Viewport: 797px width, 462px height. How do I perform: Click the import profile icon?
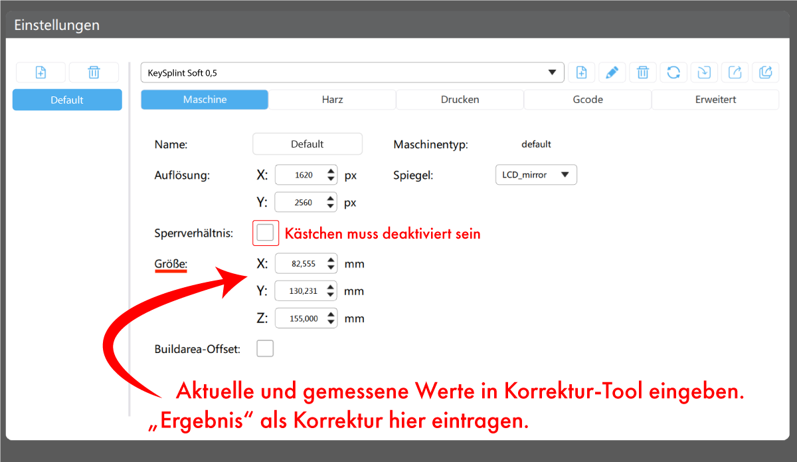pyautogui.click(x=704, y=72)
